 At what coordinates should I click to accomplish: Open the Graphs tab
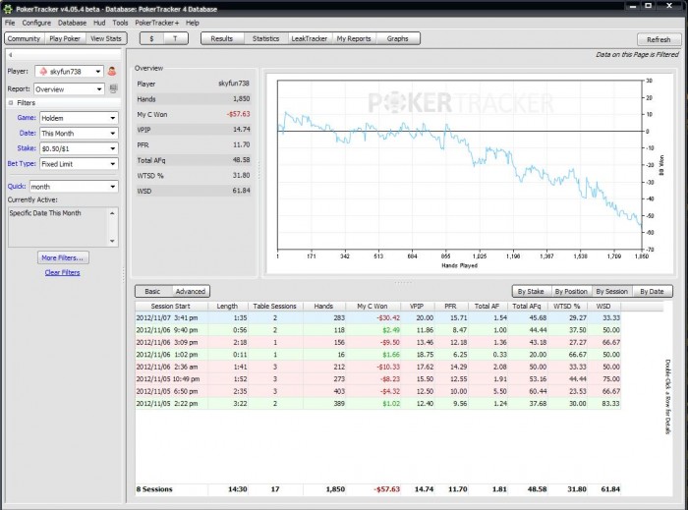[x=397, y=38]
